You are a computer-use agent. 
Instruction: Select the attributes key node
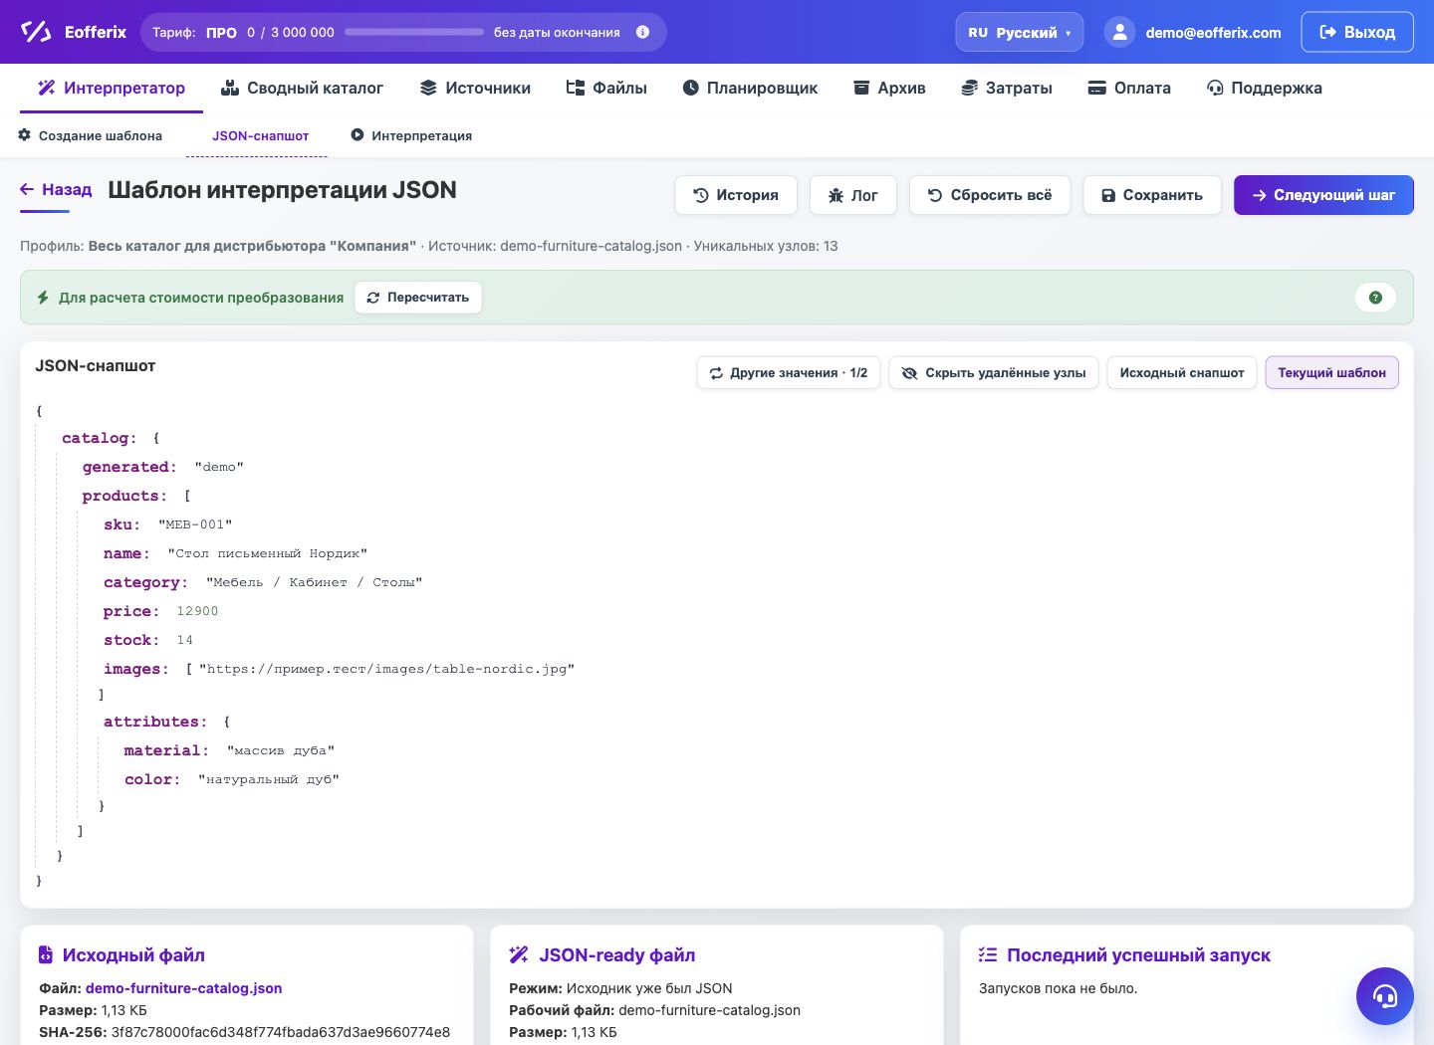(155, 722)
